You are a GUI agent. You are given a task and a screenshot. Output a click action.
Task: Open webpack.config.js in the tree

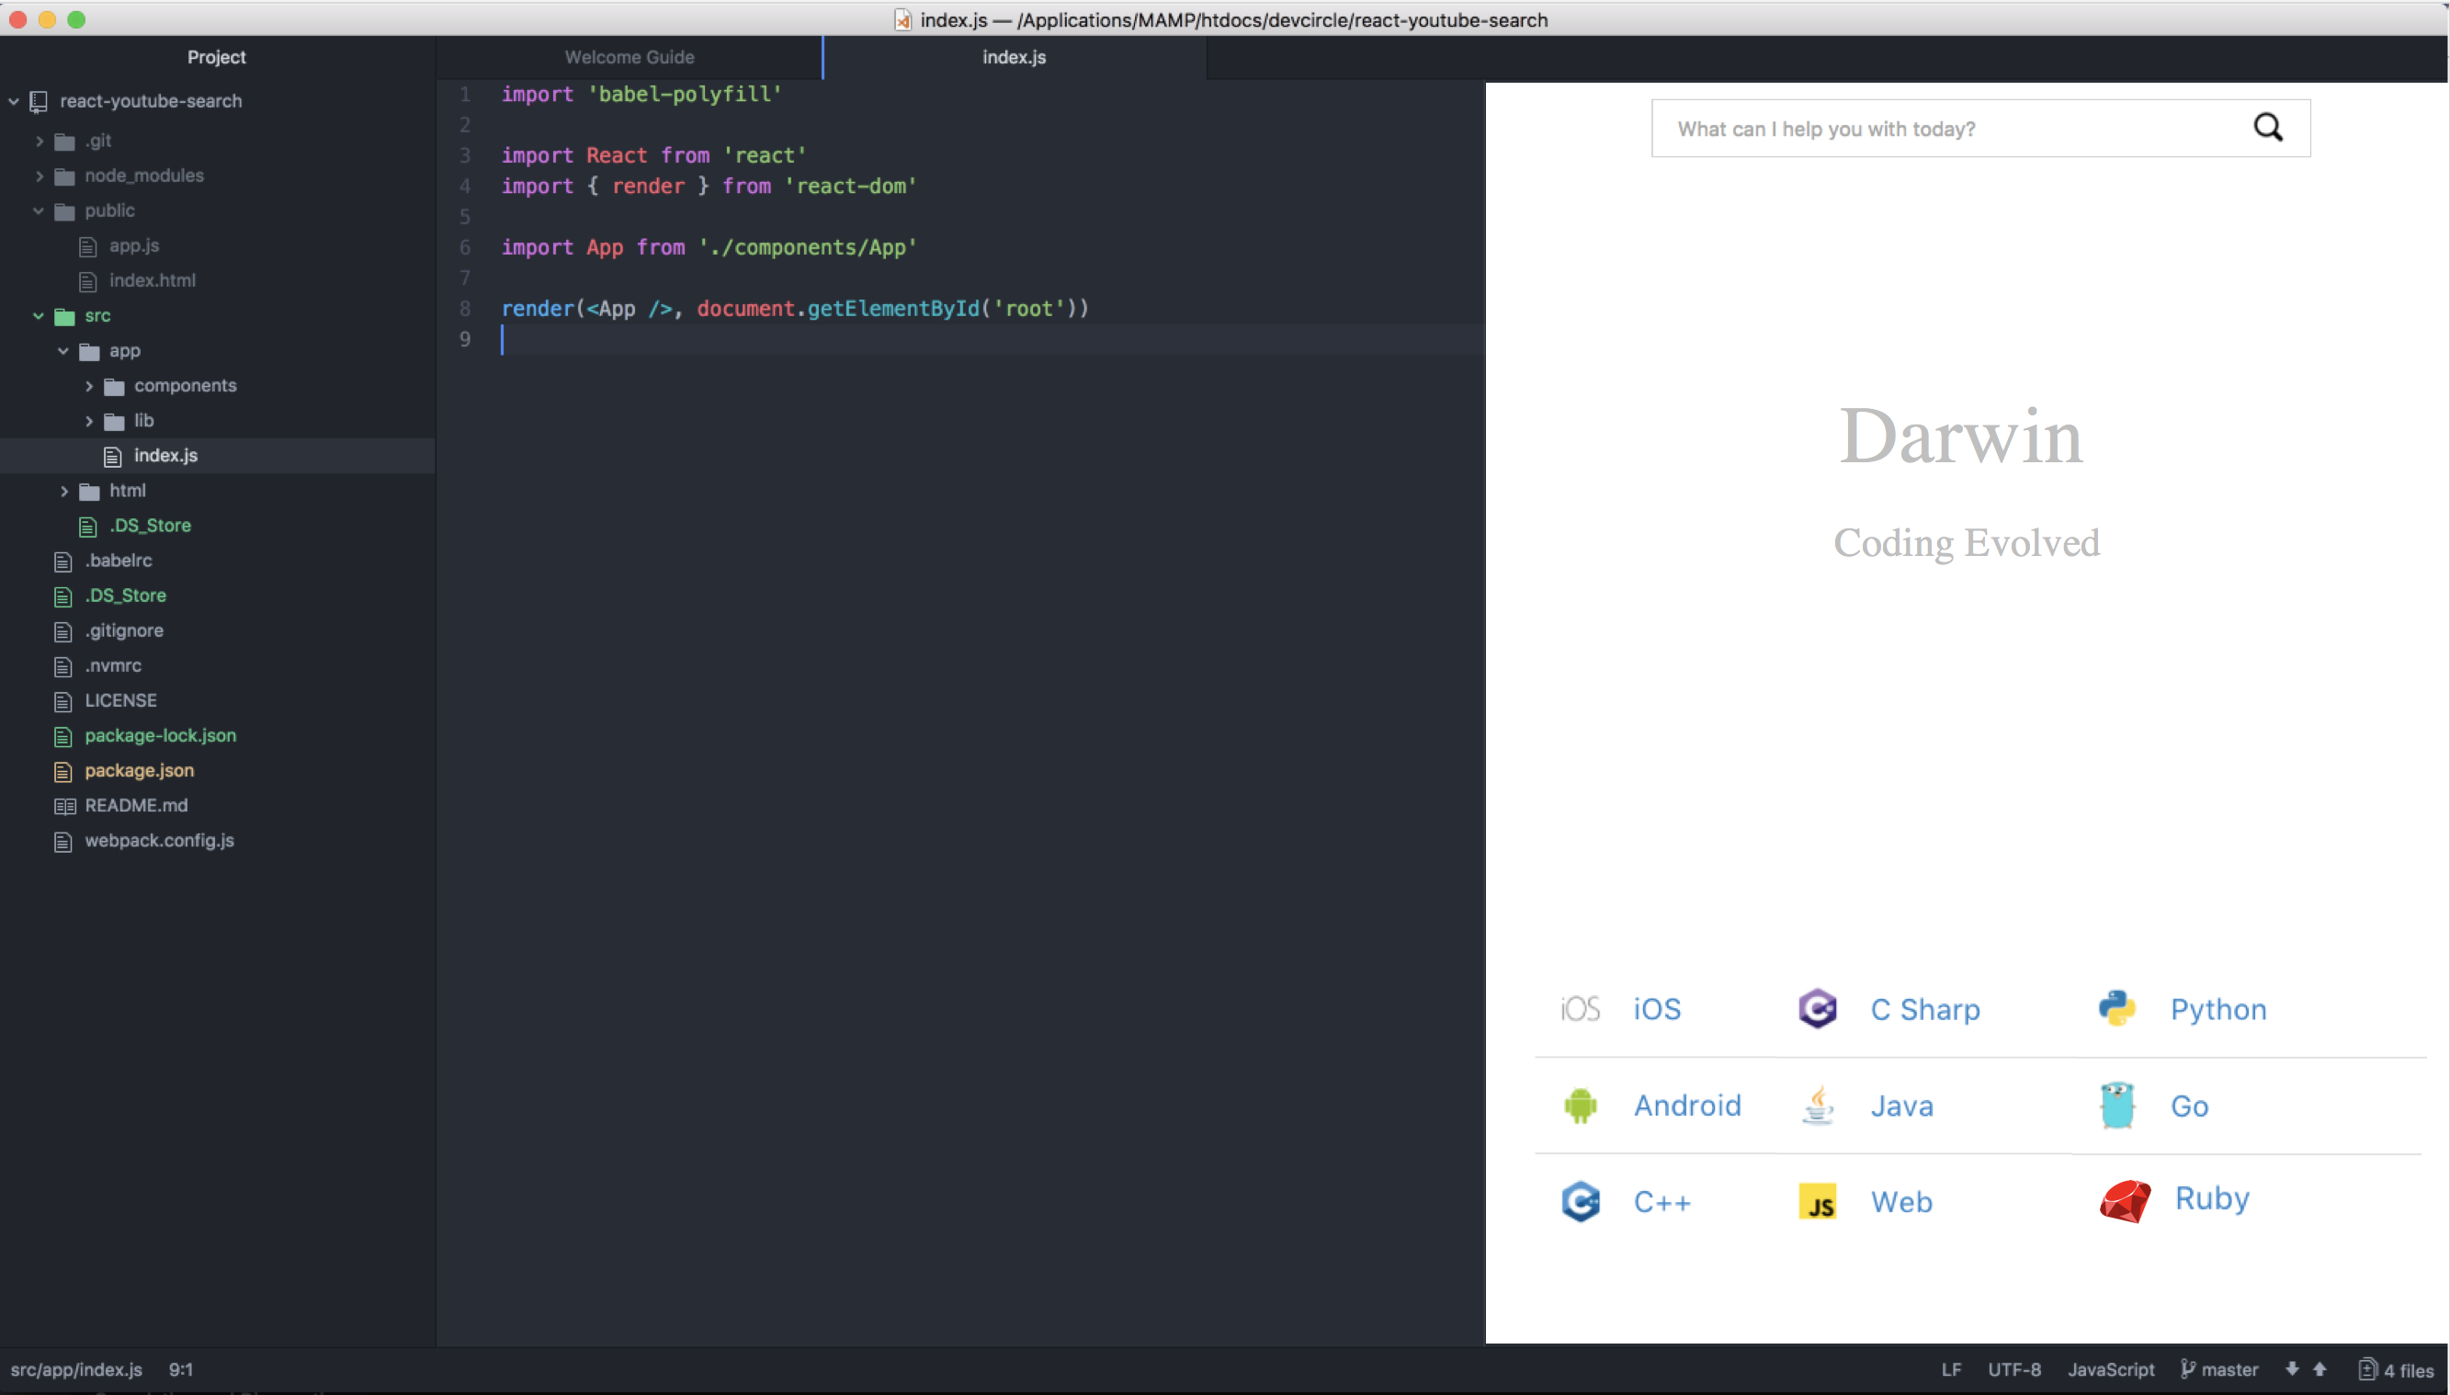click(159, 840)
